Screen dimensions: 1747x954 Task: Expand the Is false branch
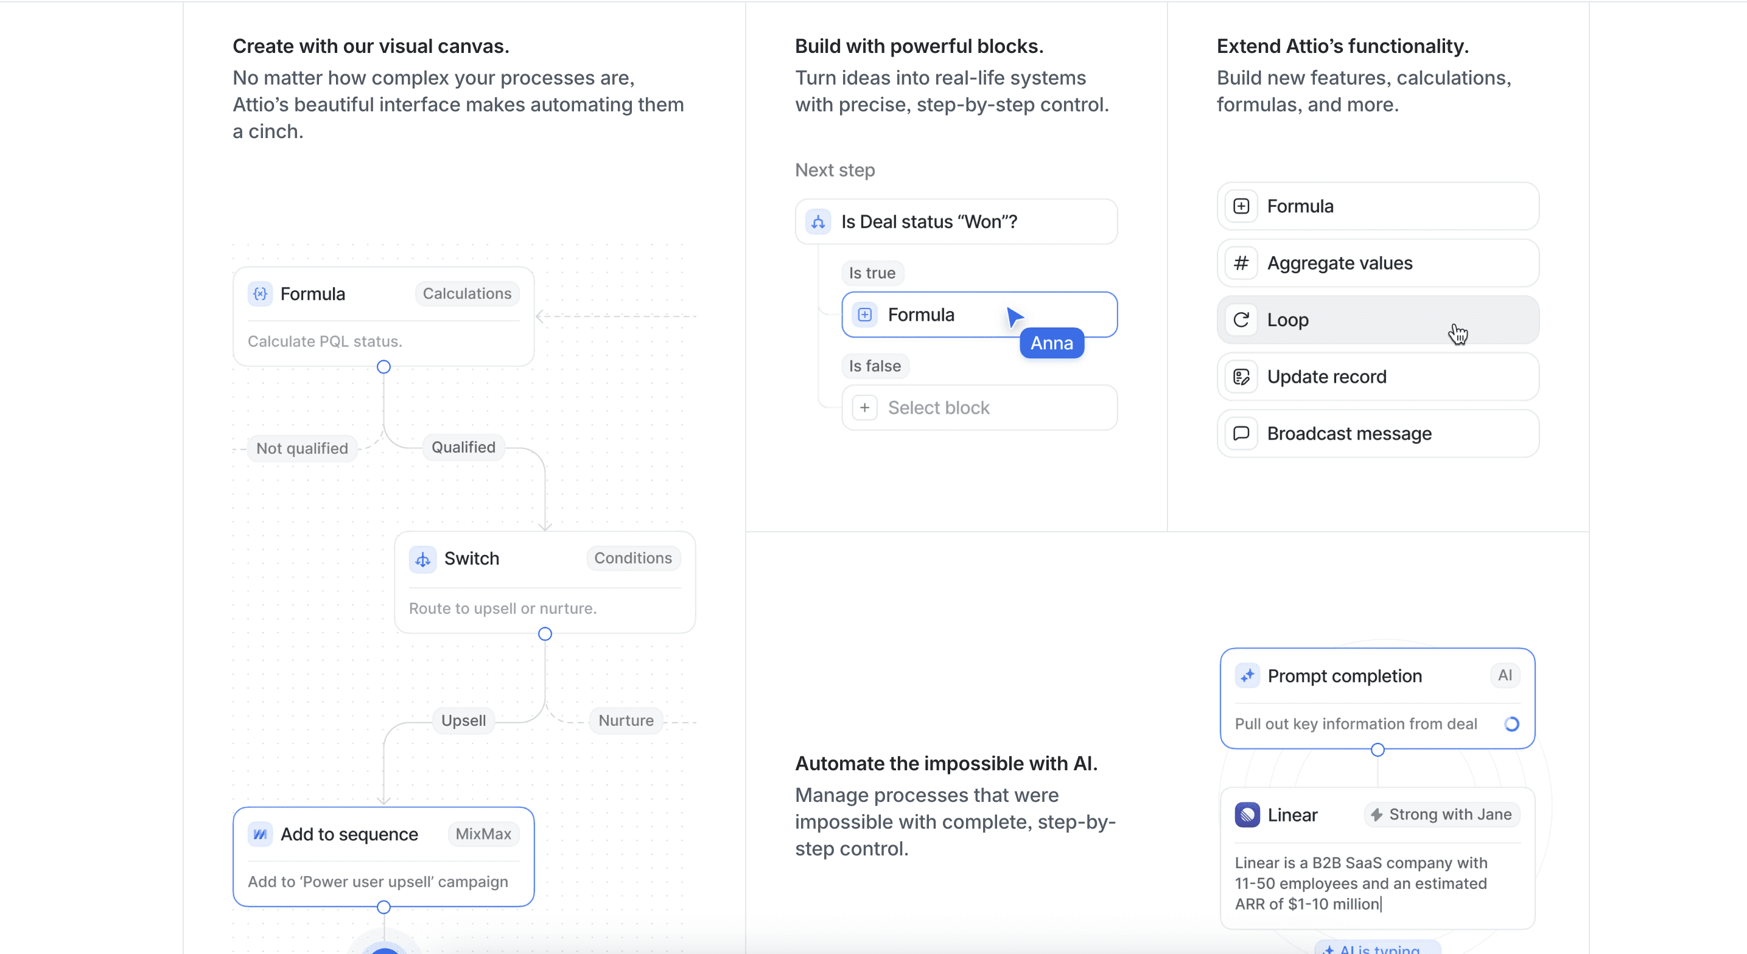875,366
